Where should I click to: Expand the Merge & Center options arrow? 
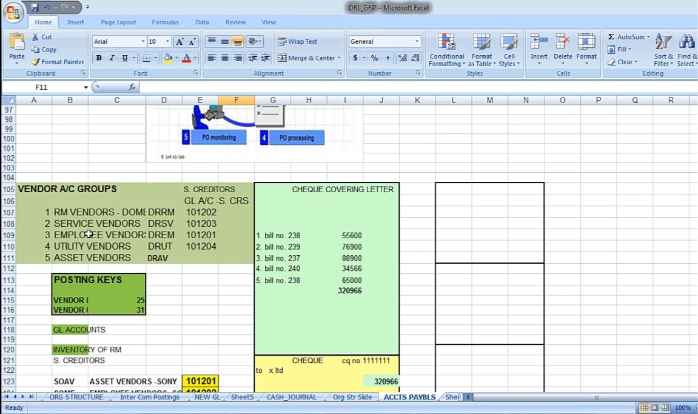click(339, 58)
